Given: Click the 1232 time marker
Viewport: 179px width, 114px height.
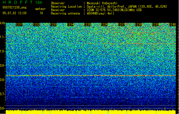Looking at the screenshot, I should [x=36, y=25].
